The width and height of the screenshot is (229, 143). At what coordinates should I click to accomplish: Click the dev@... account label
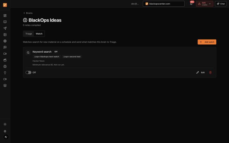pos(135,4)
